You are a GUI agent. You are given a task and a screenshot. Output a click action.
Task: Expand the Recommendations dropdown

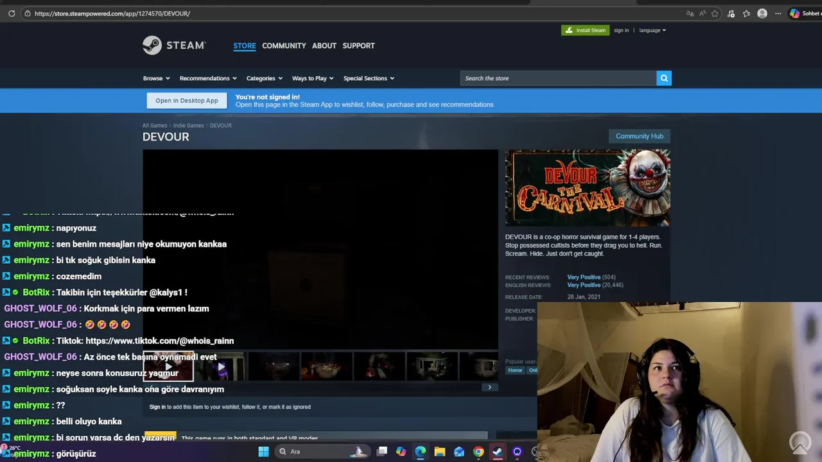pyautogui.click(x=208, y=78)
